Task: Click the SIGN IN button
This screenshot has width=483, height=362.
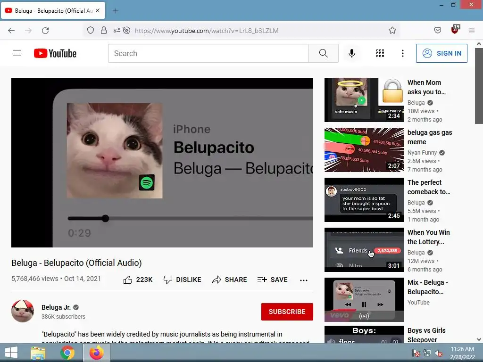Action: click(x=441, y=53)
